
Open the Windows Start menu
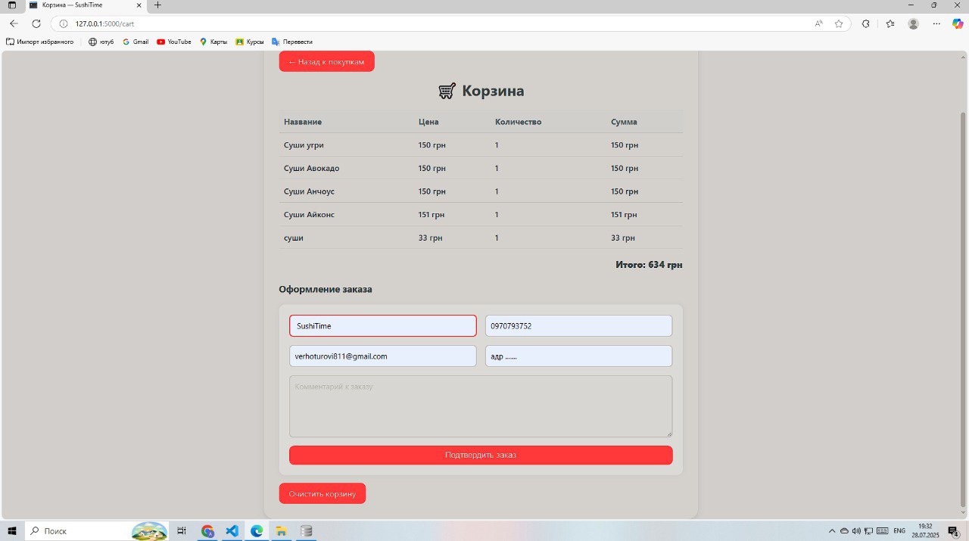[x=11, y=531]
